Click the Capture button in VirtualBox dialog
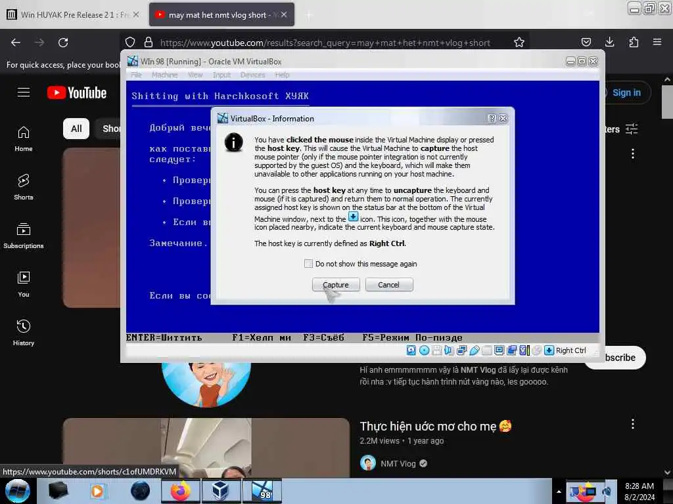 tap(336, 285)
